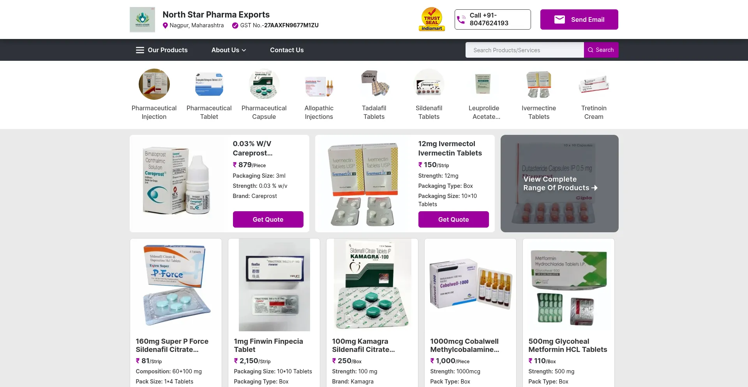Viewport: 748px width, 387px height.
Task: Open the Our Products menu
Action: pos(168,50)
